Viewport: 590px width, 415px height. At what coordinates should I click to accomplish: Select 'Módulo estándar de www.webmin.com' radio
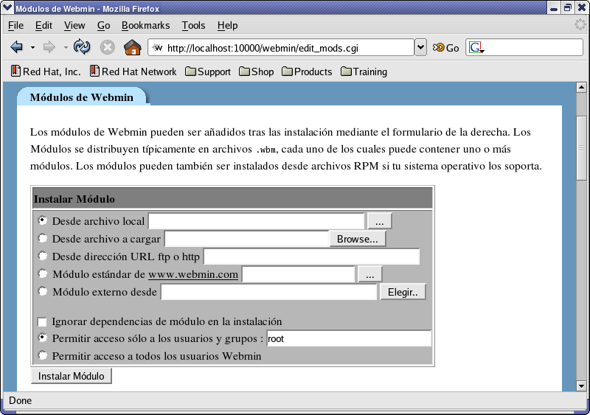click(x=43, y=273)
